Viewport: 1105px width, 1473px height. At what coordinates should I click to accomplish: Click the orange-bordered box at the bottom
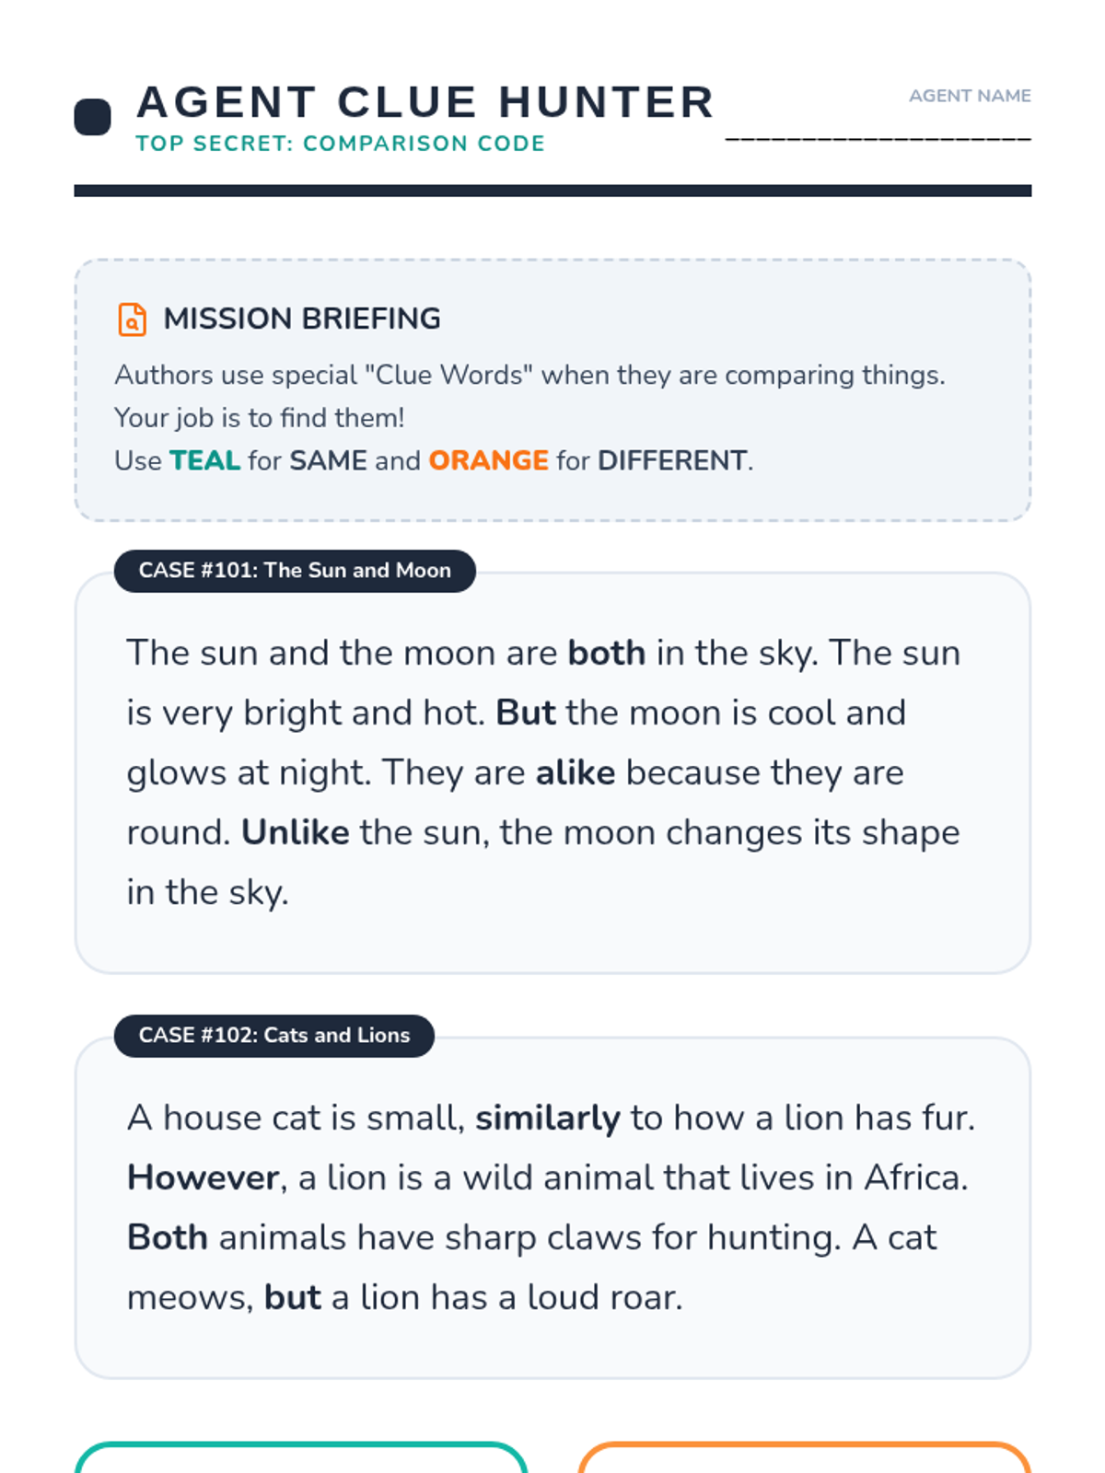pyautogui.click(x=804, y=1459)
